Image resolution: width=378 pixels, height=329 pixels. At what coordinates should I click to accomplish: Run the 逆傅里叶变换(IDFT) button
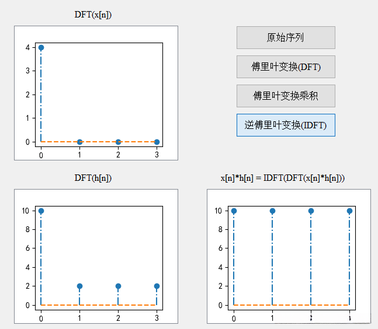tap(285, 125)
